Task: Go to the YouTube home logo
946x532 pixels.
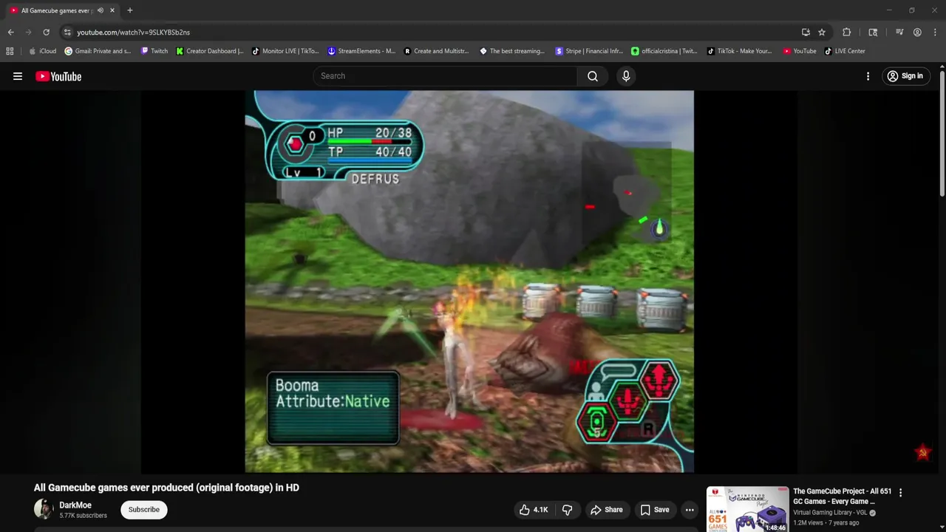Action: (x=58, y=76)
